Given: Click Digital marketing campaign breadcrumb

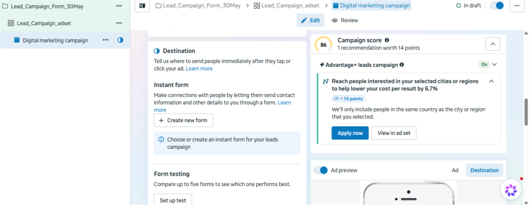Looking at the screenshot, I should pos(371,5).
